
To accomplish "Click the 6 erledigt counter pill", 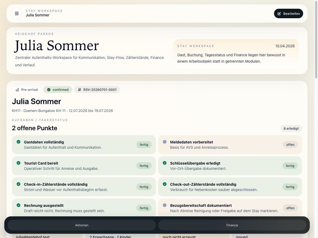I will tap(291, 128).
